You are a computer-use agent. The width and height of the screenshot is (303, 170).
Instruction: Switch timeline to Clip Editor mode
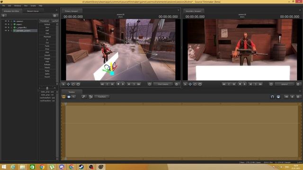point(64,97)
